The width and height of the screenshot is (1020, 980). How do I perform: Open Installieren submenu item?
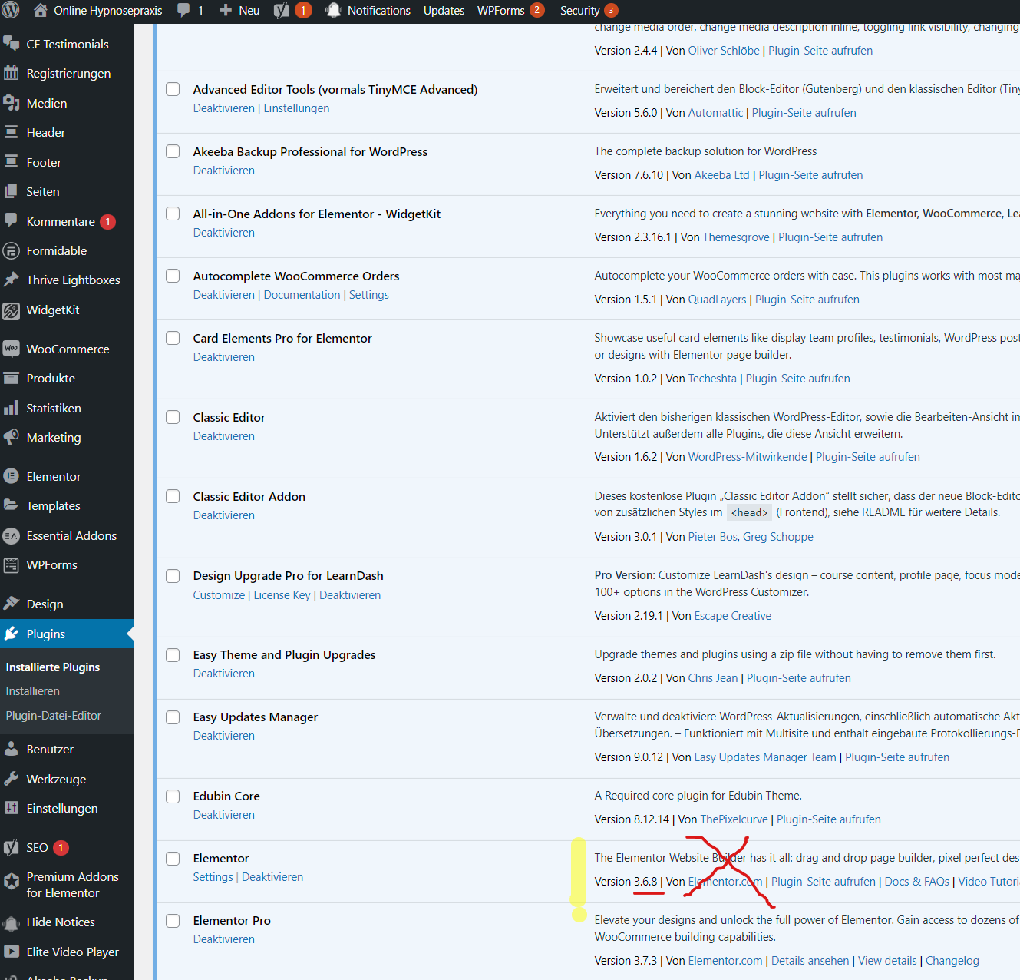[33, 691]
